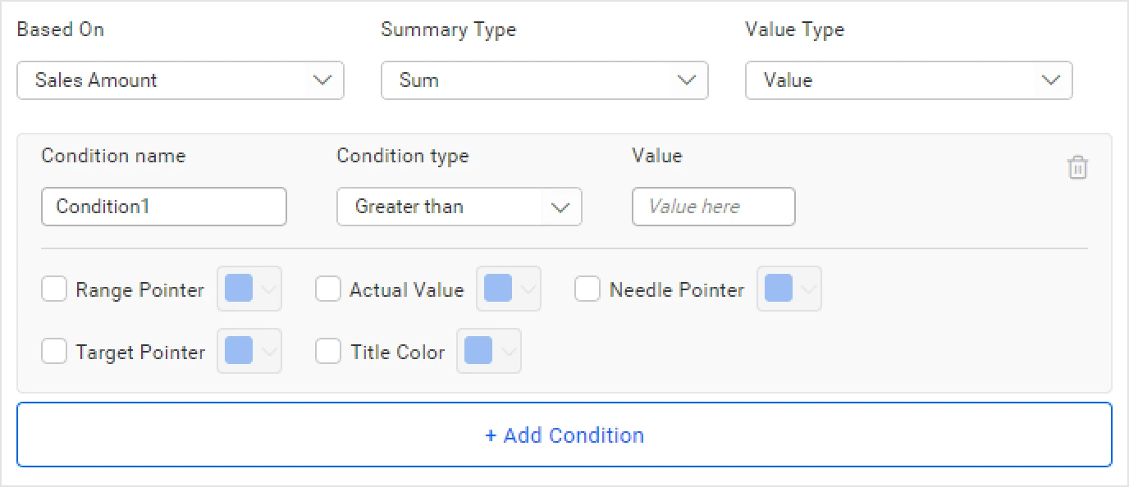Click the Summary Type chevron arrow

[687, 80]
